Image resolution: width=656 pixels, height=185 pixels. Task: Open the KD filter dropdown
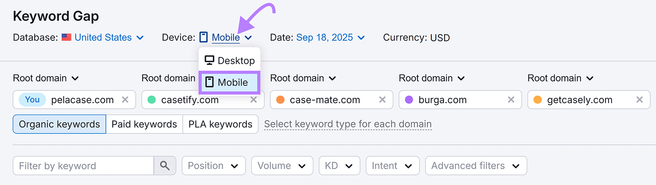click(x=339, y=166)
